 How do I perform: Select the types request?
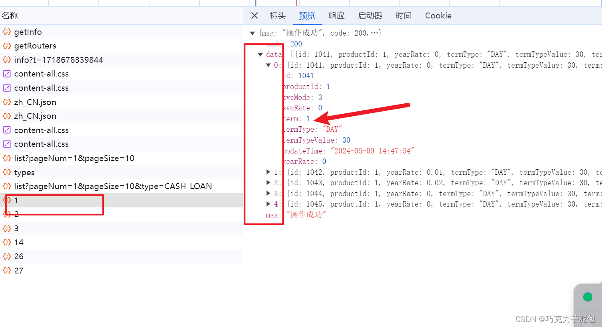[x=121, y=172]
